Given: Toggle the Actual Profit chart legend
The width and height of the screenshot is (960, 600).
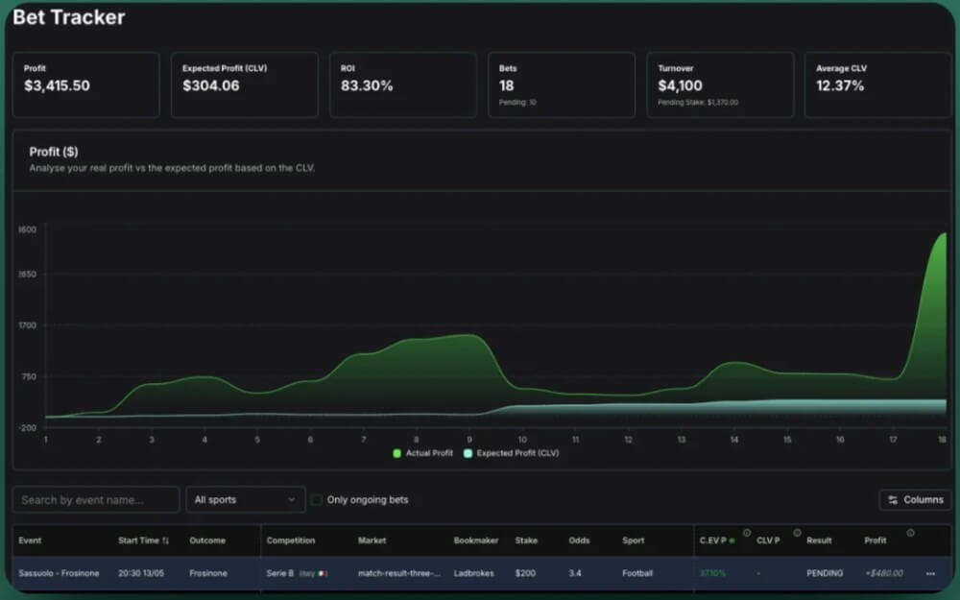Looking at the screenshot, I should tap(420, 452).
